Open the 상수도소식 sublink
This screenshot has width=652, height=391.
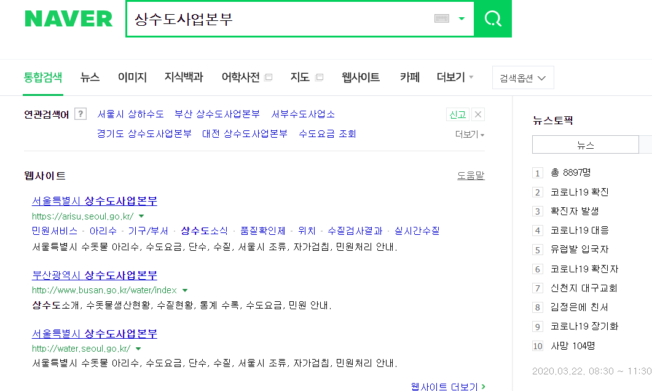click(x=204, y=231)
